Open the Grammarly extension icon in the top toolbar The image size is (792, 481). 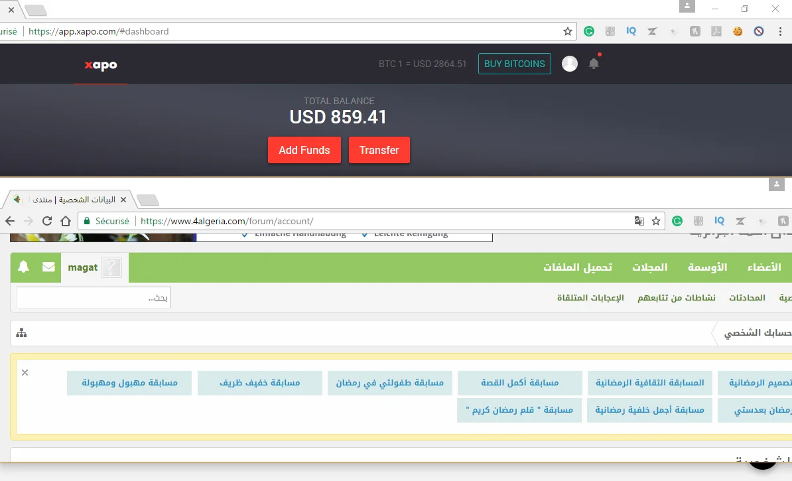click(x=589, y=31)
